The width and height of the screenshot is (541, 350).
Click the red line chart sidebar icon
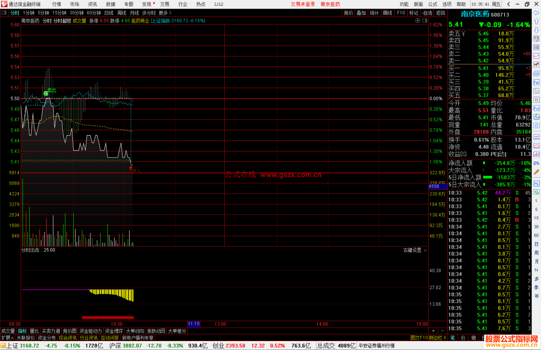tap(536, 56)
